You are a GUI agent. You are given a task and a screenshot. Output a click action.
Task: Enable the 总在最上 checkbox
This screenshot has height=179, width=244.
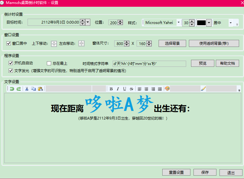click(x=49, y=63)
